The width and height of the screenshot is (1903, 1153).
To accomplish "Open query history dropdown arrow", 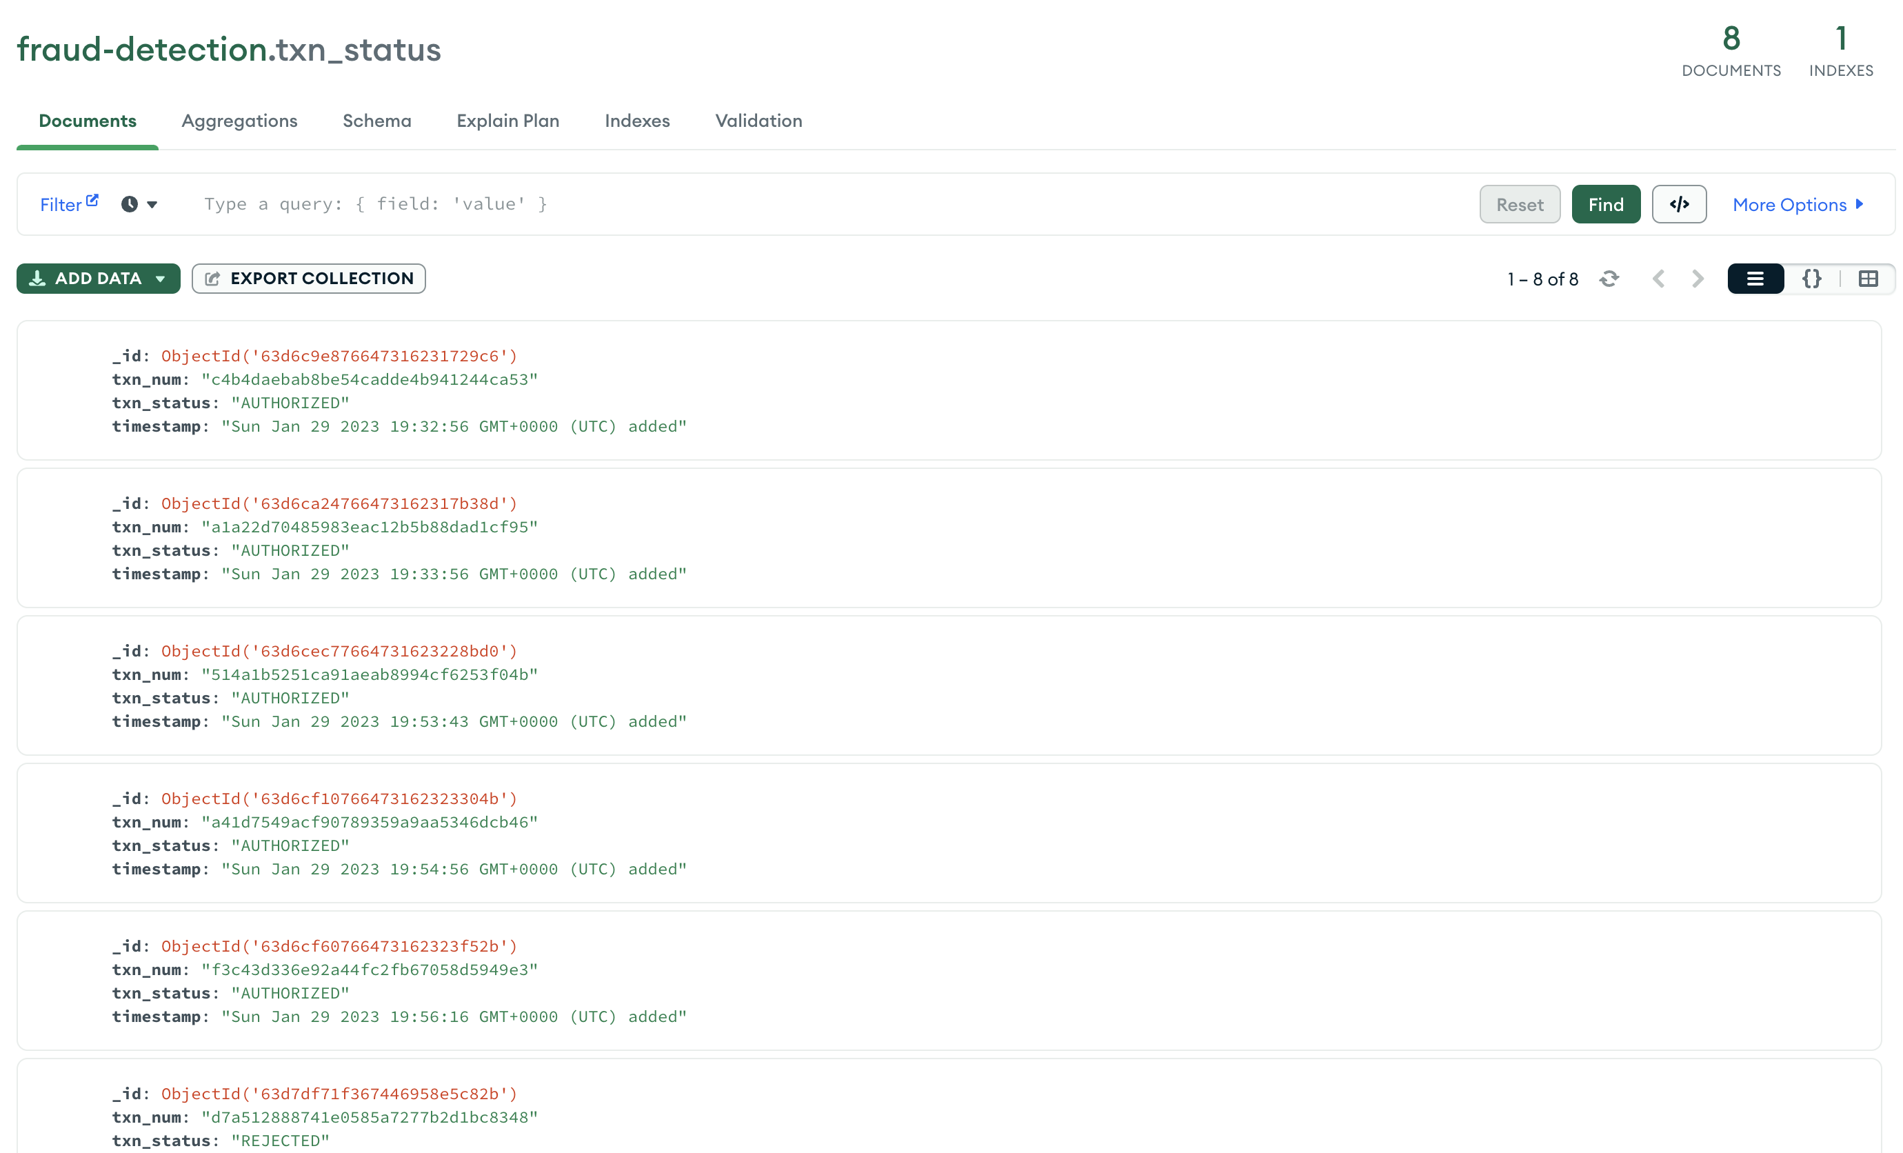I will [x=152, y=205].
